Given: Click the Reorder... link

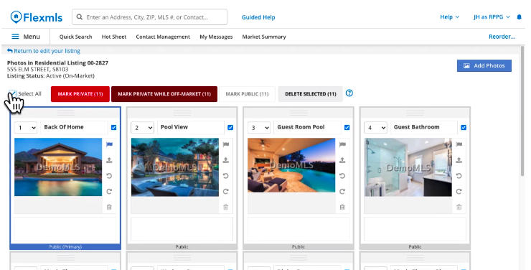Looking at the screenshot, I should [x=502, y=37].
